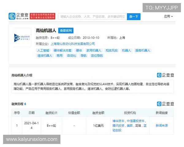Screen dimensions: 184x147
Task: Select the 服务机器人 tag
Action: tap(143, 51)
